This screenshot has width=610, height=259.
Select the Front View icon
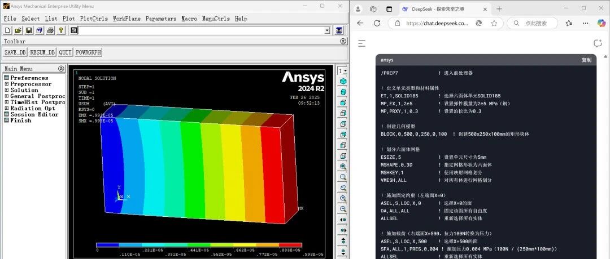pos(343,102)
